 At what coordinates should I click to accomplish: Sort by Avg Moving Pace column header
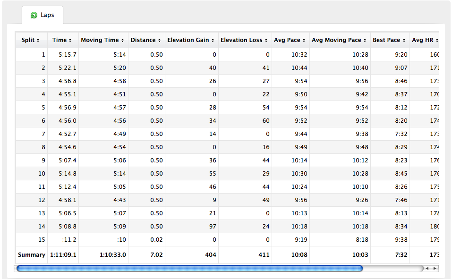pos(340,40)
